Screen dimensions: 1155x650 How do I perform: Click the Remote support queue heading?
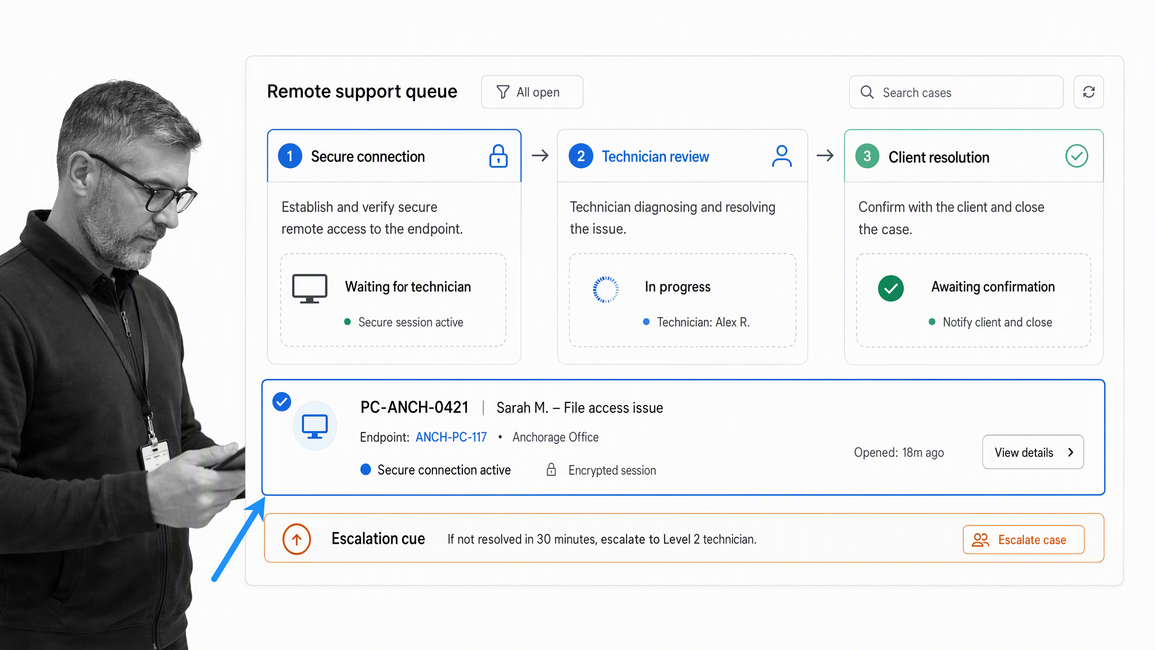362,91
